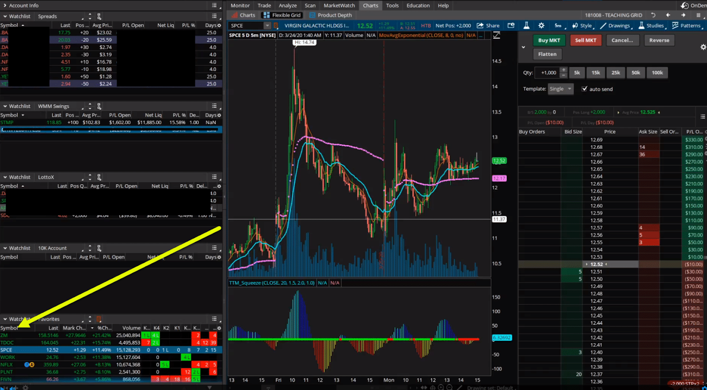This screenshot has height=390, width=707.
Task: Open the Patterns menu
Action: (x=686, y=26)
